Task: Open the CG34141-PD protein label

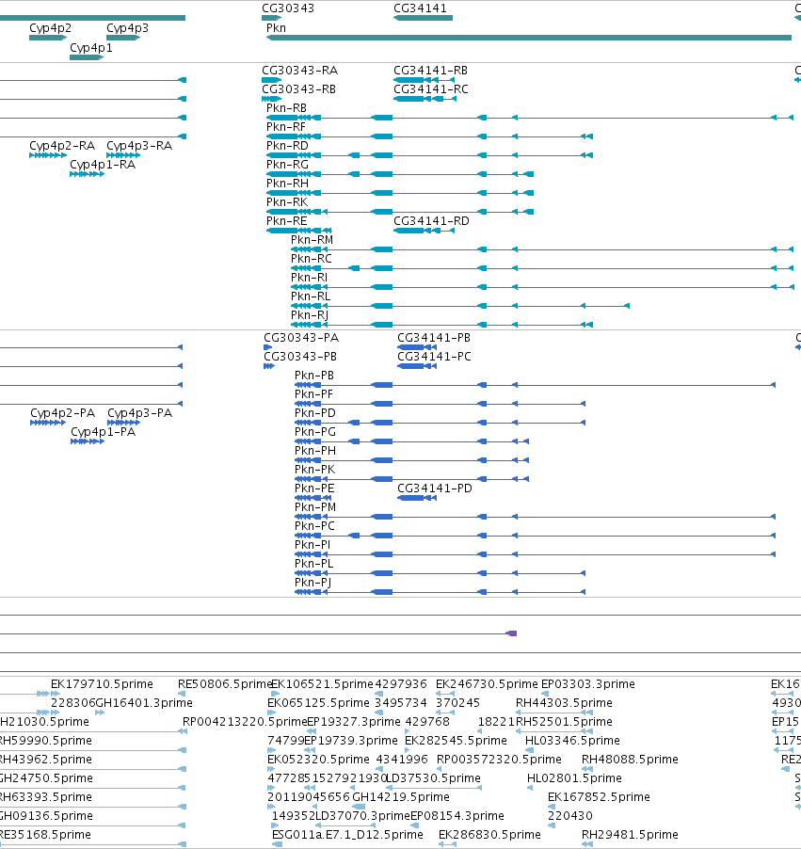Action: [x=435, y=489]
